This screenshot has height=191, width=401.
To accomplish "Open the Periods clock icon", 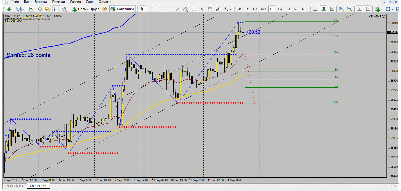I will [388, 9].
